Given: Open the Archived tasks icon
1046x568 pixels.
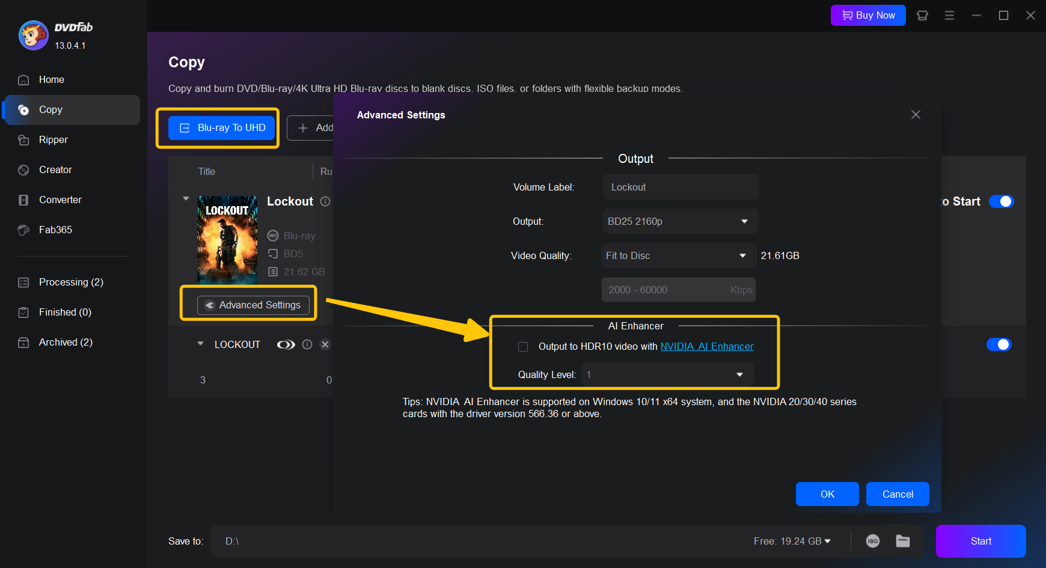Looking at the screenshot, I should click(23, 343).
